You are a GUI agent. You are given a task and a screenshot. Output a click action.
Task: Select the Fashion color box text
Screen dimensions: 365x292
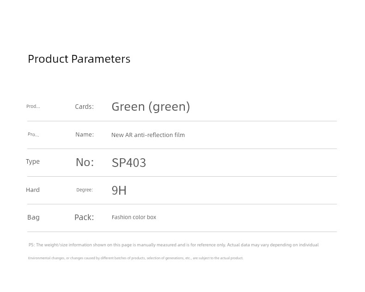(134, 217)
